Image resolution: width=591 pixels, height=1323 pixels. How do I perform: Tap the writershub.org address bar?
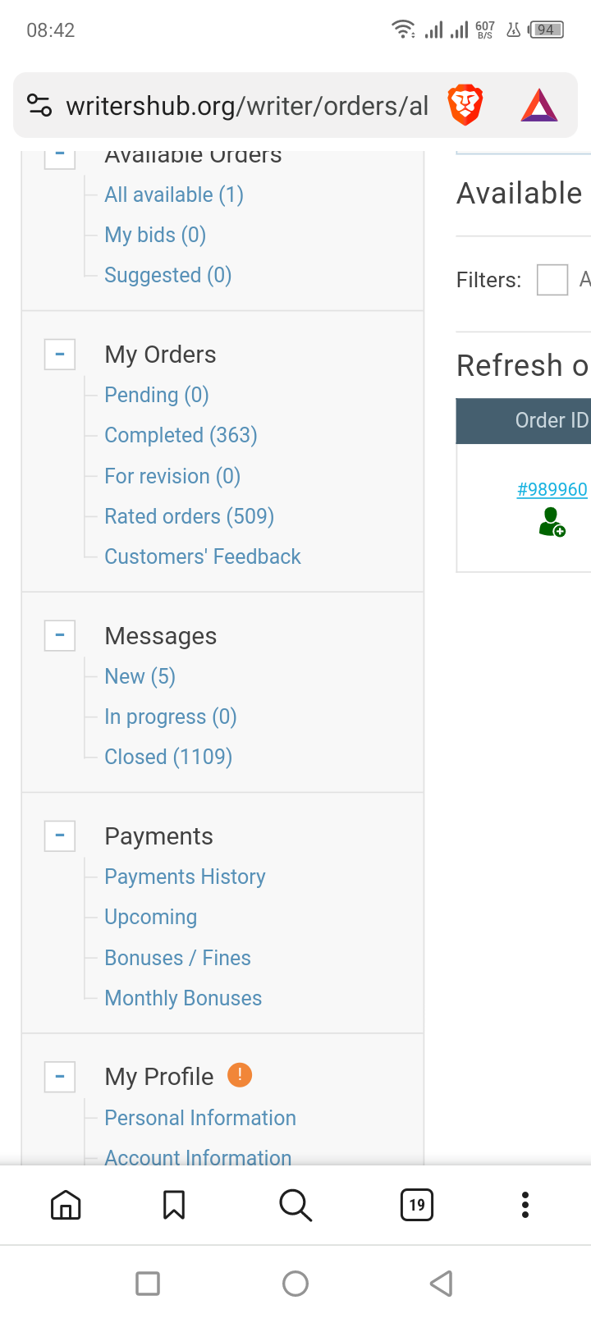pyautogui.click(x=246, y=106)
